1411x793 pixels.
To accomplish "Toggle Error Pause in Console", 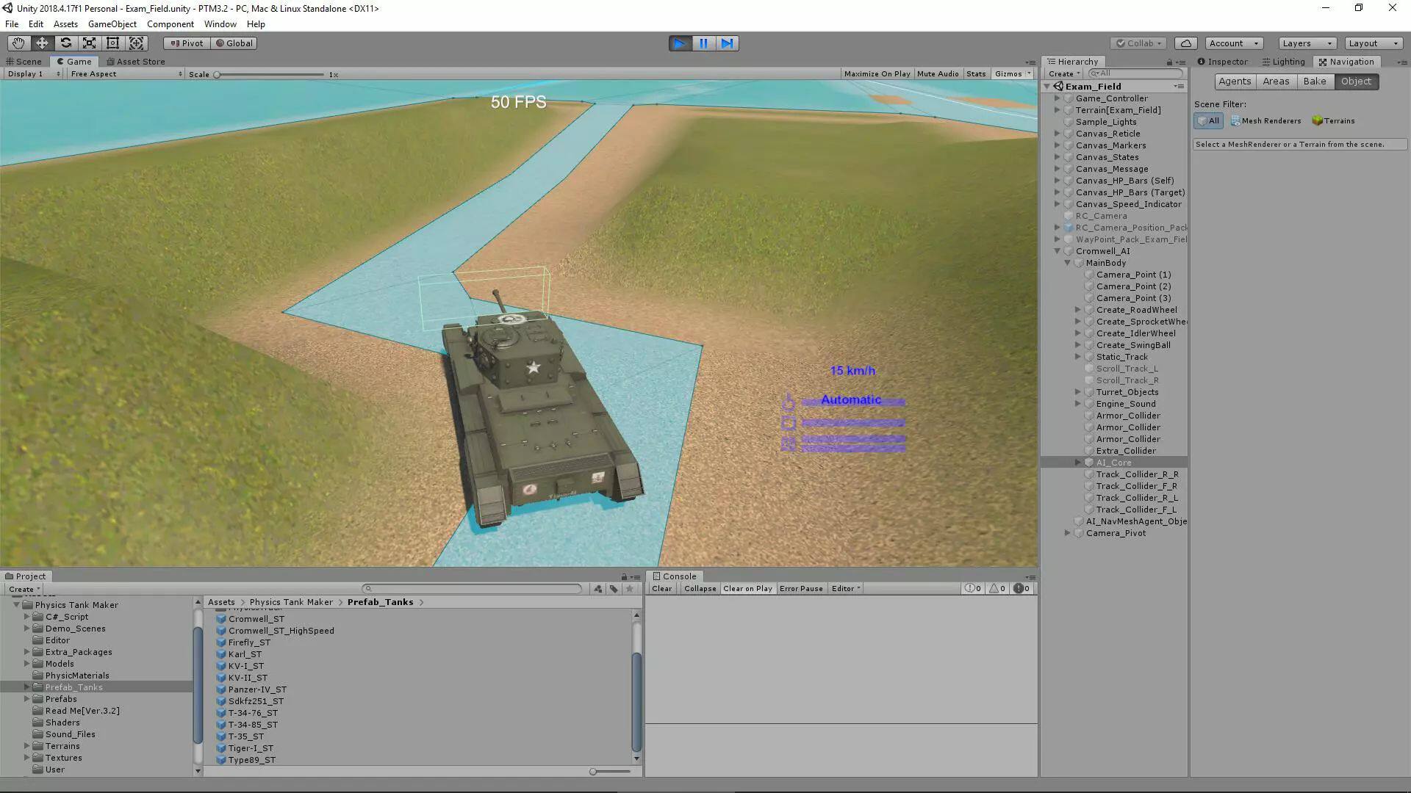I will click(x=800, y=589).
